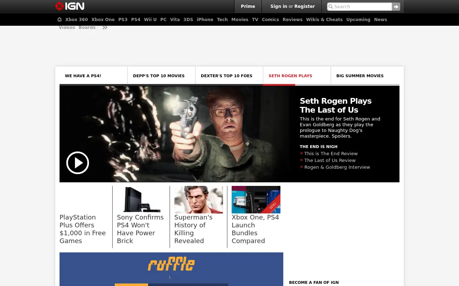Viewport: 459px width, 286px height.
Task: Open Vita section
Action: 175,20
